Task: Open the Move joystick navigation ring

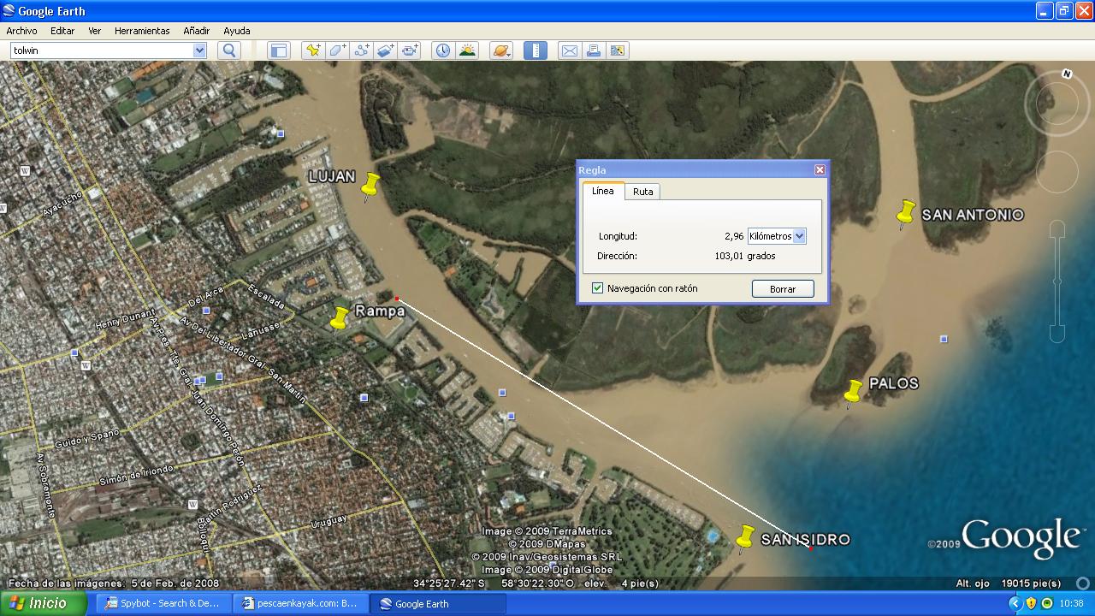Action: (x=1057, y=172)
